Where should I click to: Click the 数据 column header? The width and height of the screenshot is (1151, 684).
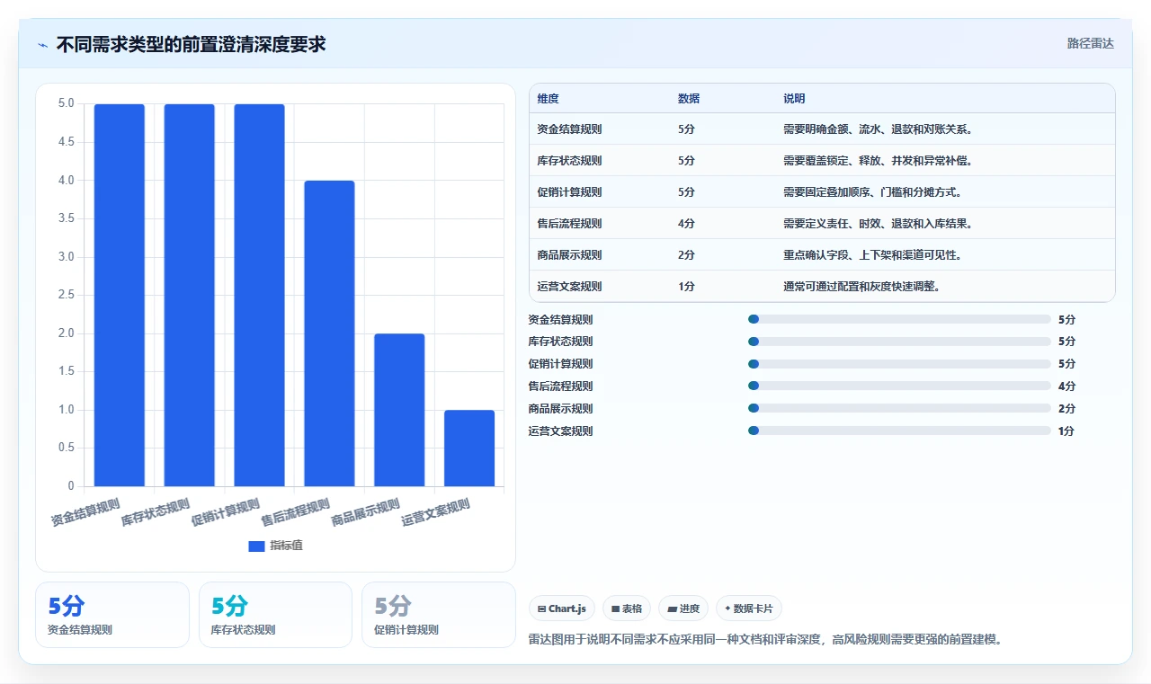[x=689, y=99]
